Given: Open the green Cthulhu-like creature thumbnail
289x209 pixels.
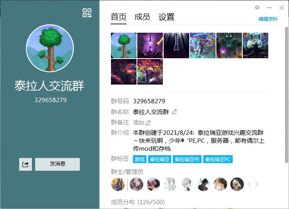Looking at the screenshot, I should tap(229, 45).
